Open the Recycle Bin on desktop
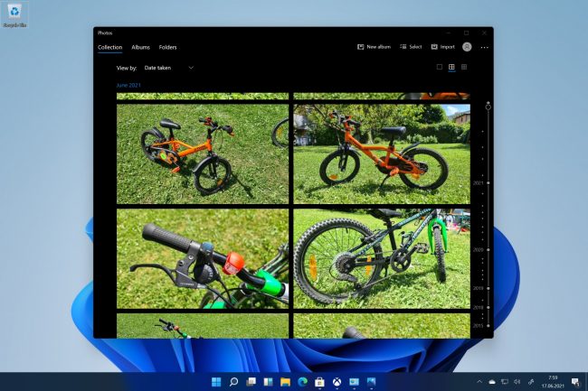Viewport: 588px width, 391px height. [x=15, y=15]
